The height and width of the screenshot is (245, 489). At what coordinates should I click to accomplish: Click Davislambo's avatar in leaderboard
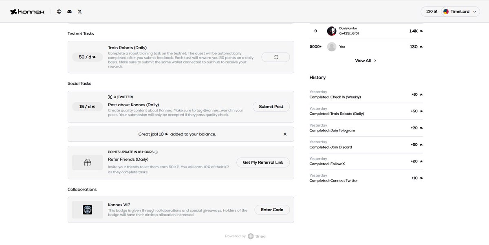[331, 31]
